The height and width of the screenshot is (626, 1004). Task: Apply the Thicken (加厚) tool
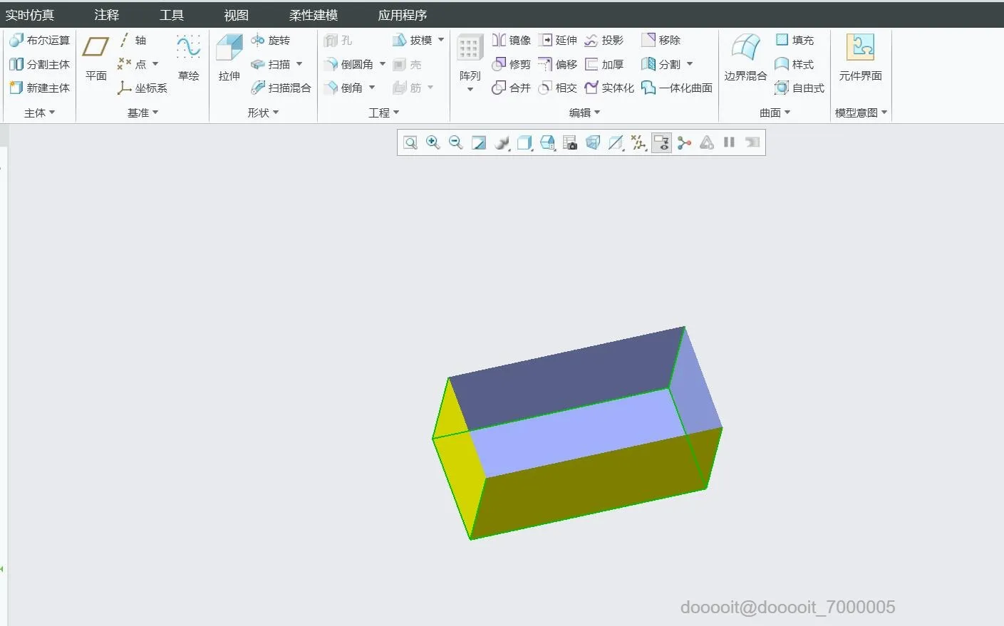[604, 64]
